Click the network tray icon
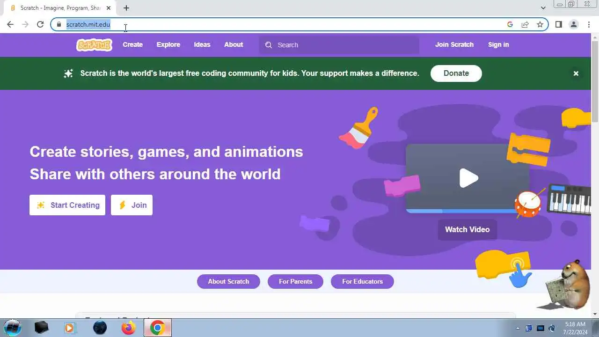Screen dimensions: 599x337 pos(541,328)
